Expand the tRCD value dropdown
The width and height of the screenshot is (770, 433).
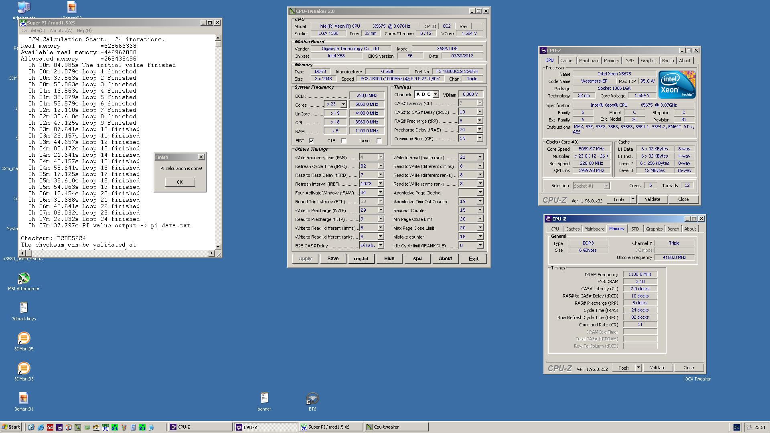coord(480,112)
